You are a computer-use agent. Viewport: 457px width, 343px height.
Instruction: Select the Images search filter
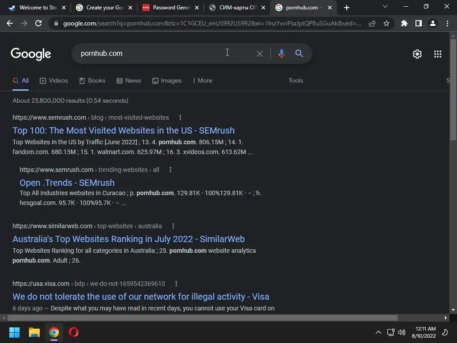167,80
